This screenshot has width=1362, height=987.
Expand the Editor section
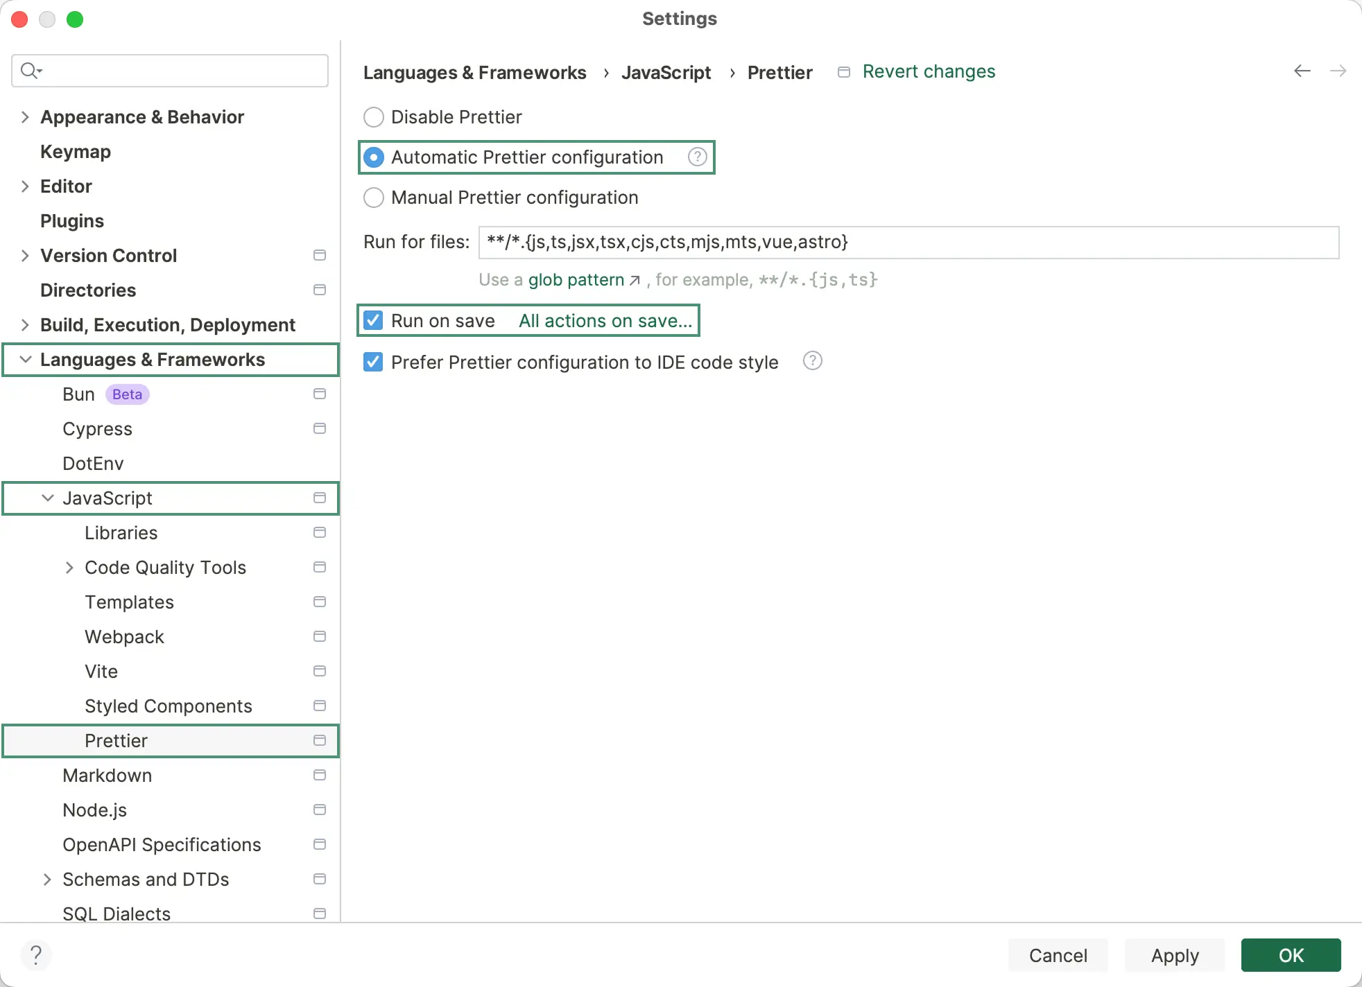[x=25, y=186]
